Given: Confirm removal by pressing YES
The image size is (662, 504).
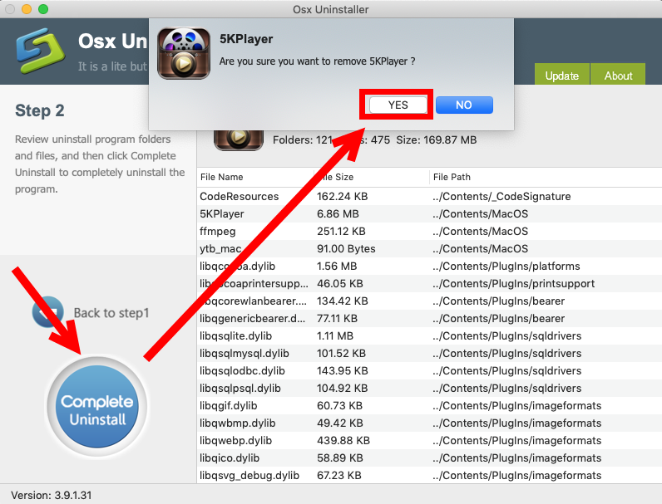Looking at the screenshot, I should [398, 105].
